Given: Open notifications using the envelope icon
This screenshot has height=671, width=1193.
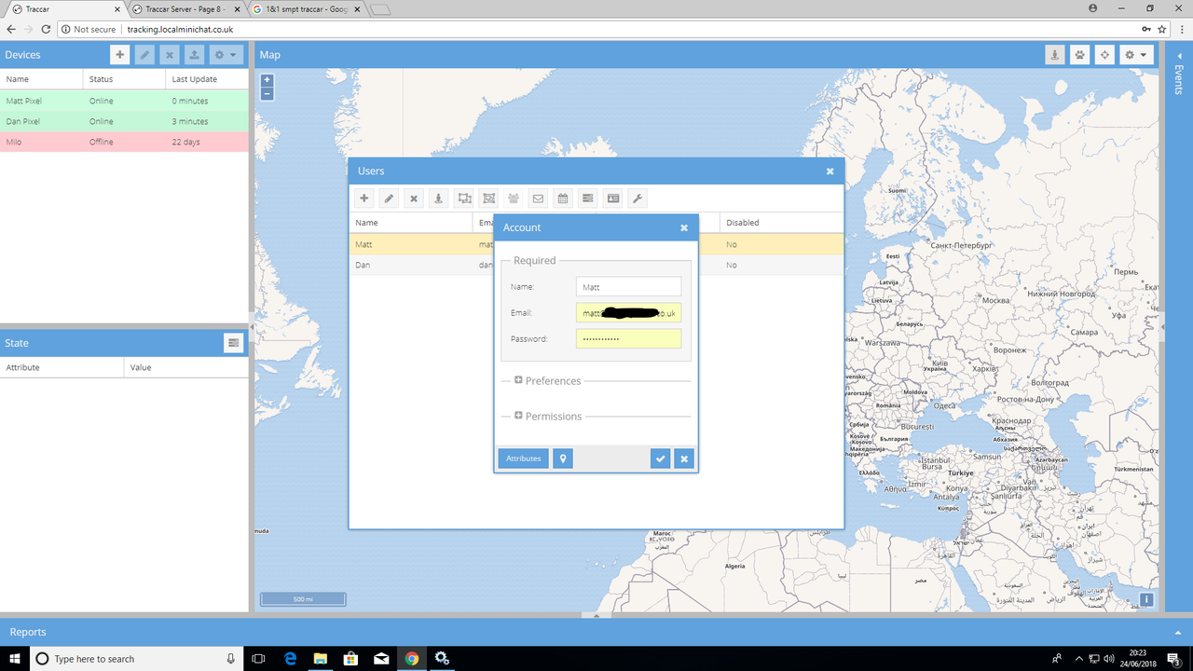Looking at the screenshot, I should point(538,198).
